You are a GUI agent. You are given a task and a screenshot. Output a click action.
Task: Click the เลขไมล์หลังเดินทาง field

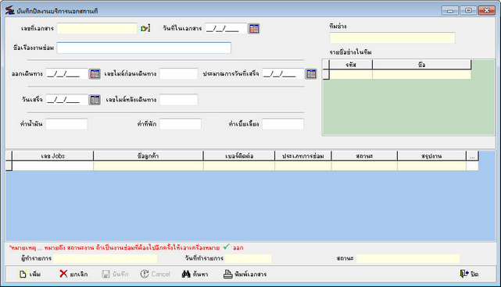(x=179, y=100)
